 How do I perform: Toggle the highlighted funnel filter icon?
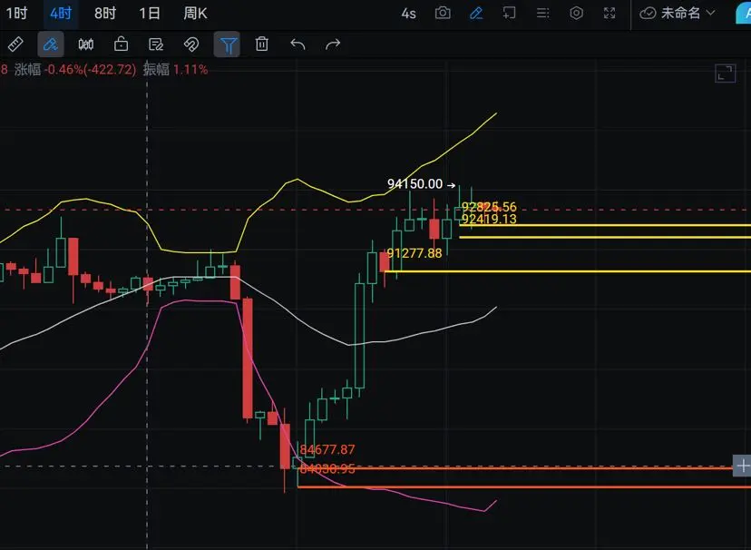point(227,44)
